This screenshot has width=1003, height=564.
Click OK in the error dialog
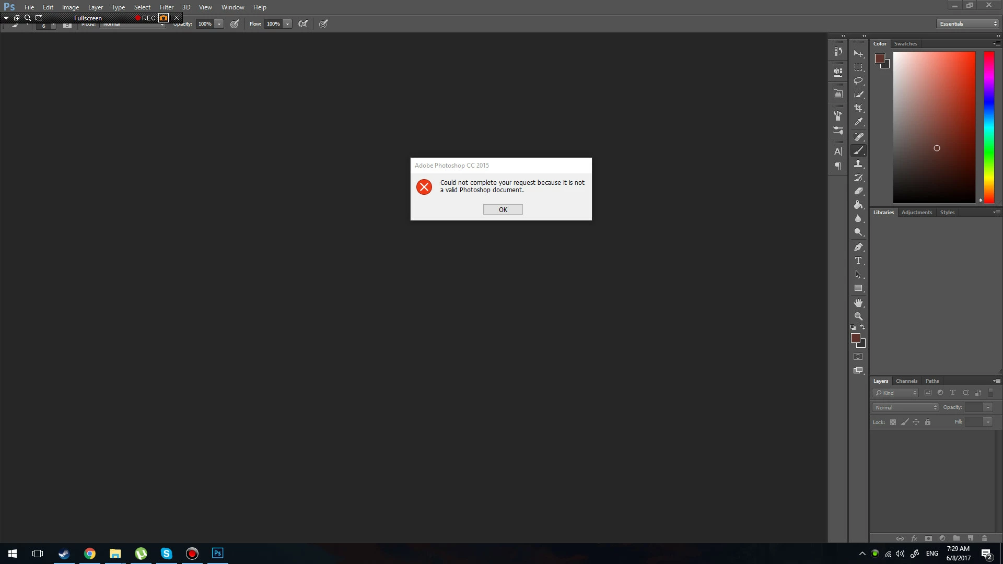(503, 209)
